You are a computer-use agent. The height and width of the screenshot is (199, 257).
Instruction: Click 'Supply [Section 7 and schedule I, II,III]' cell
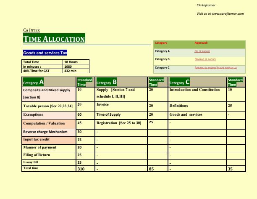[x=121, y=94]
